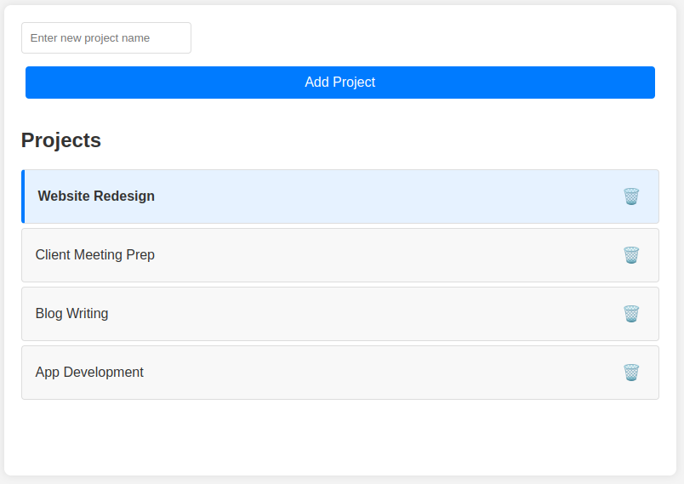Delete the Website Redesign project via trash icon
Screen dimensions: 684x484
click(630, 196)
